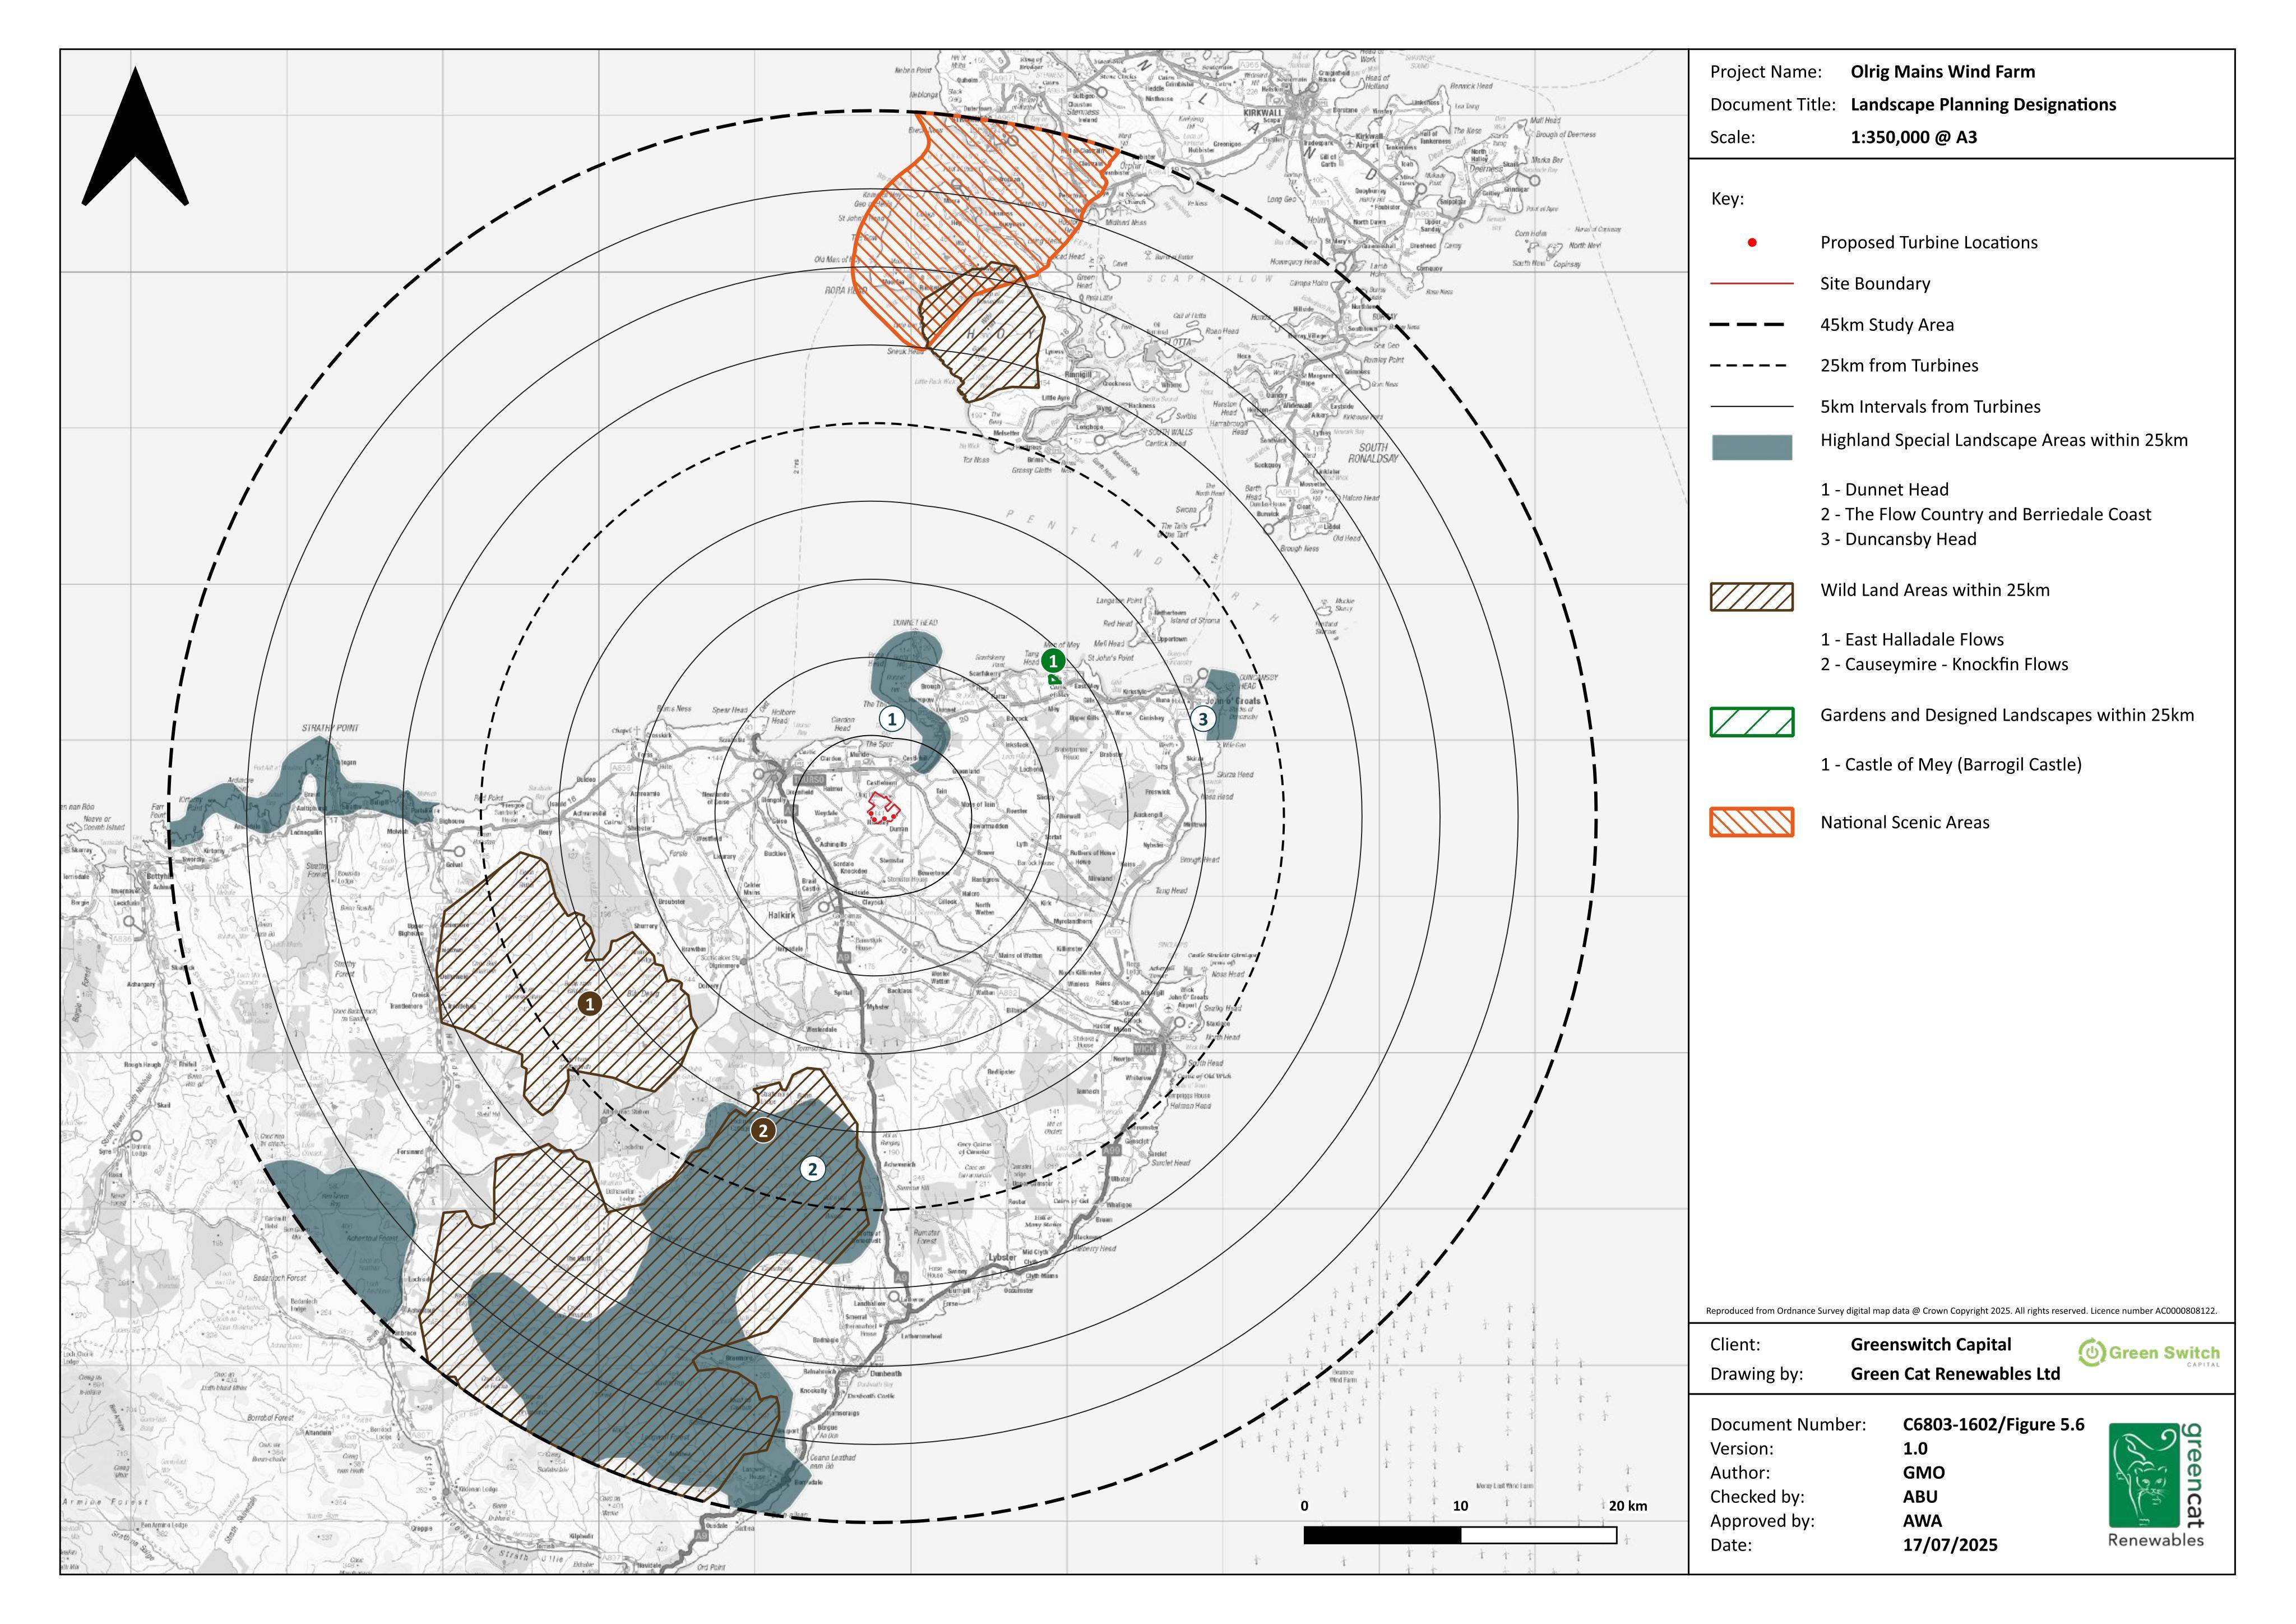Image resolution: width=2296 pixels, height=1624 pixels.
Task: Click the white circle 2 in Flow Country area
Action: 812,1168
